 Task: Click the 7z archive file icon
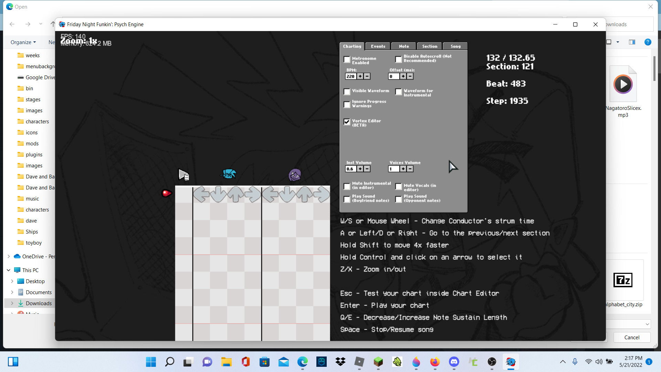pos(623,280)
